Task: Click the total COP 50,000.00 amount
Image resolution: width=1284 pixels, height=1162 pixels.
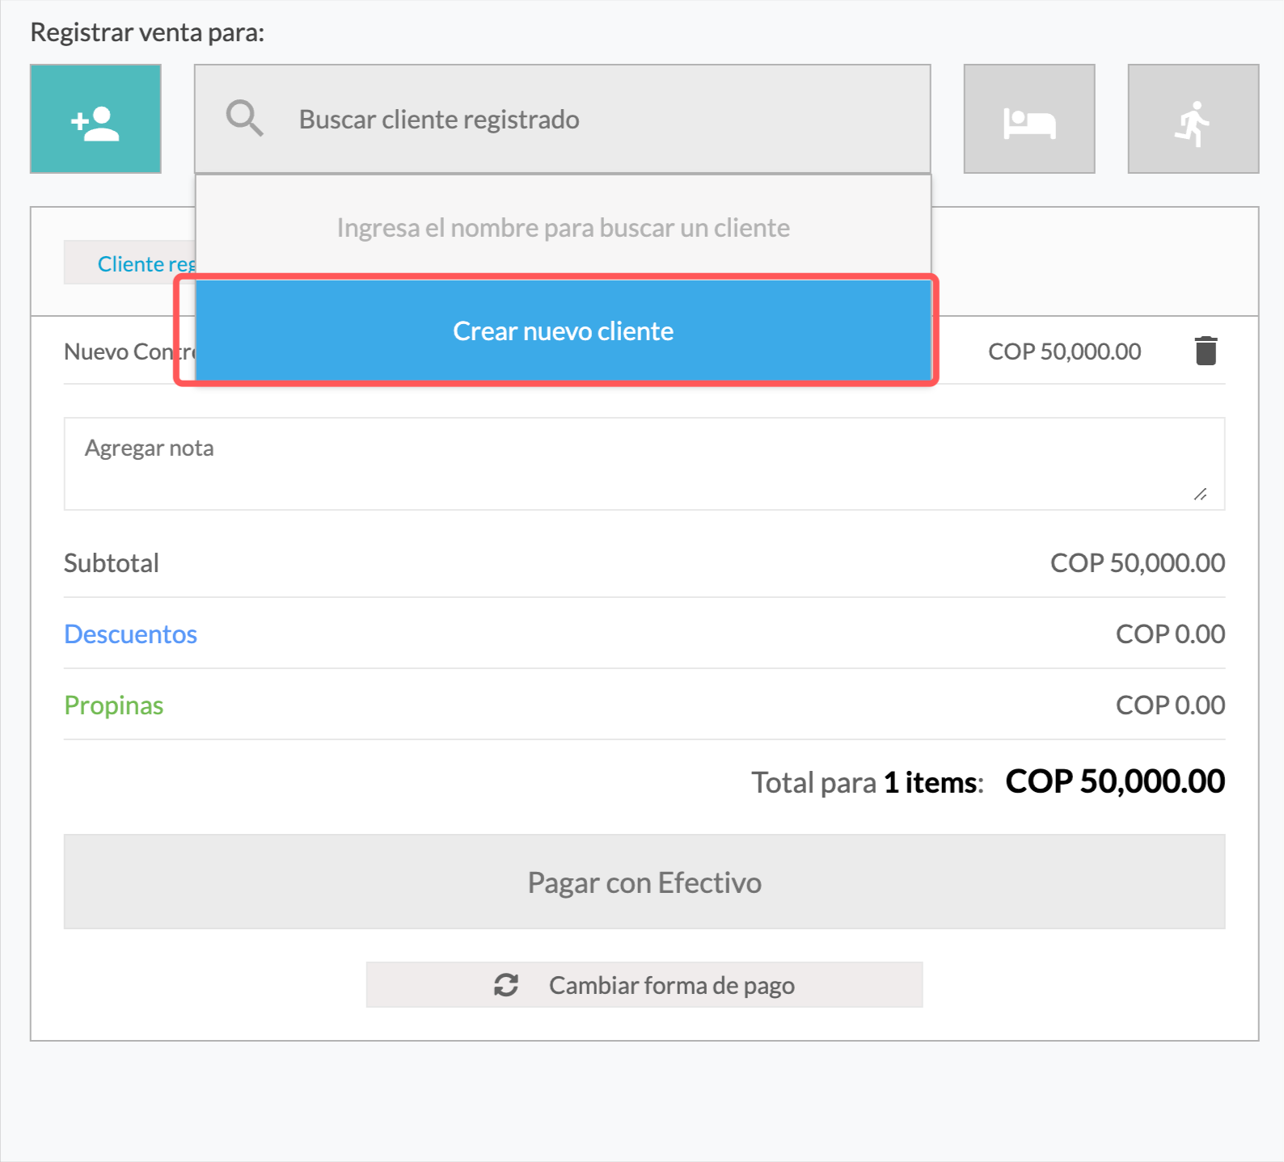Action: pos(1116,781)
